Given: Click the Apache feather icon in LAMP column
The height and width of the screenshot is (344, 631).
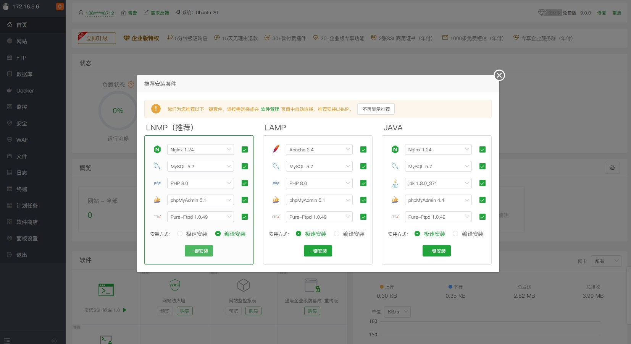Looking at the screenshot, I should click(276, 149).
